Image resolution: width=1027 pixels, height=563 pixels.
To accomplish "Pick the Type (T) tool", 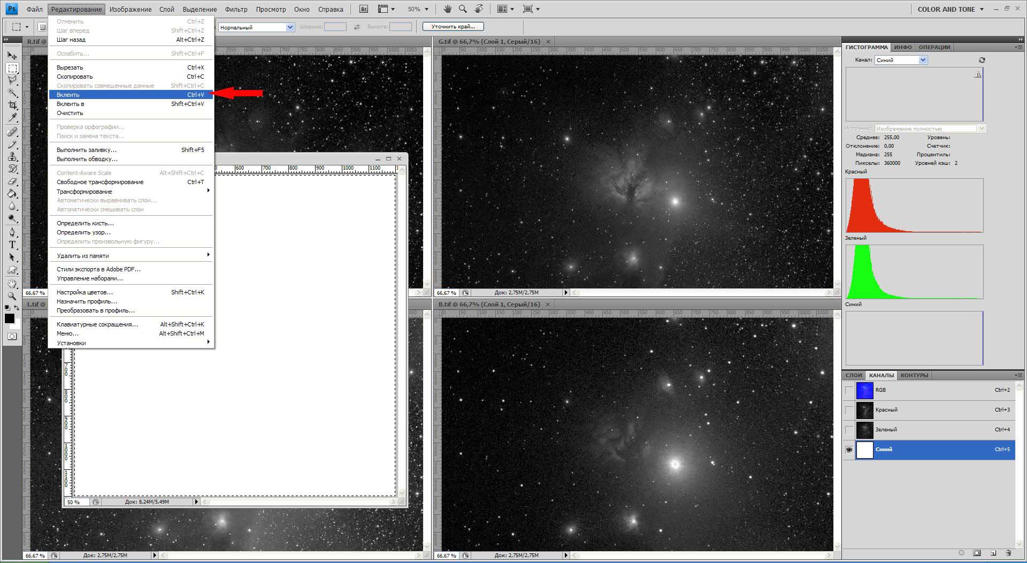I will pos(12,245).
